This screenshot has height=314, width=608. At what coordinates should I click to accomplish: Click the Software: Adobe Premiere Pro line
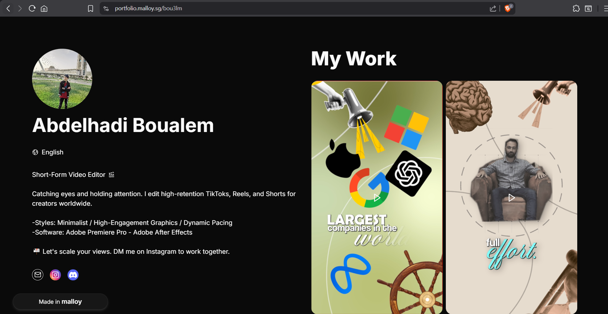pyautogui.click(x=112, y=232)
